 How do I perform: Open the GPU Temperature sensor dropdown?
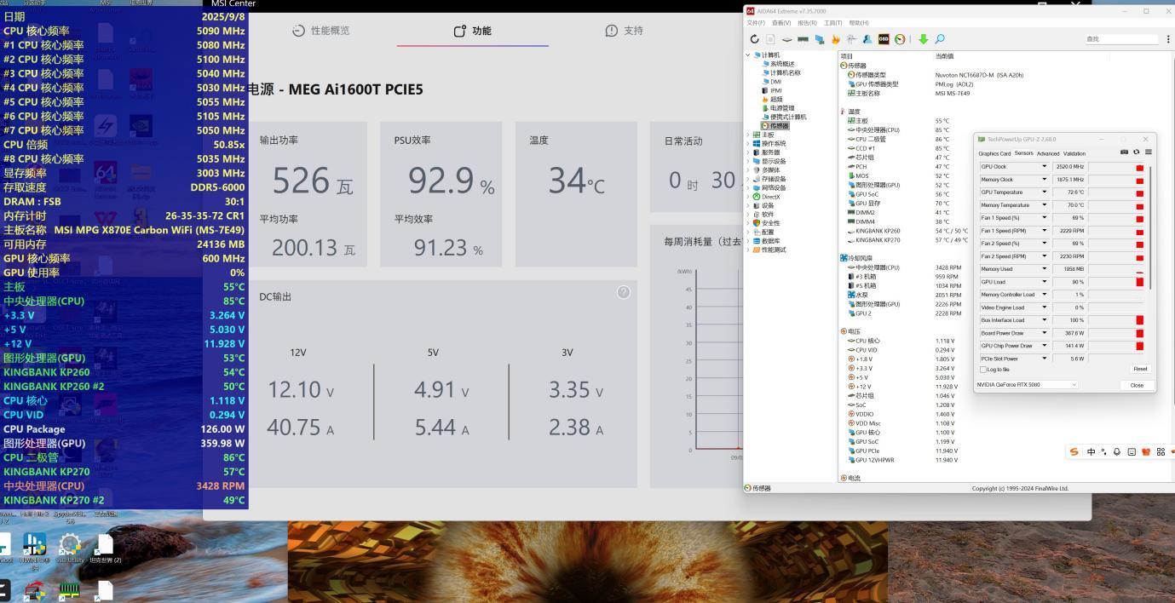tap(1045, 192)
